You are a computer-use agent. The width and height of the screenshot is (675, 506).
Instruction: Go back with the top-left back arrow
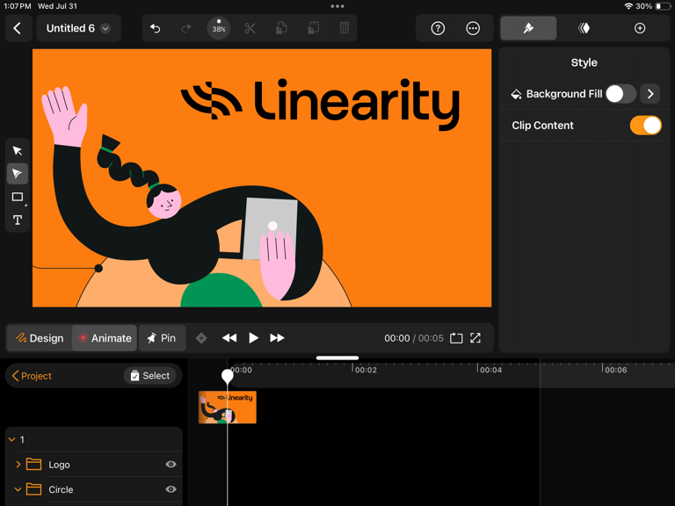[x=18, y=28]
